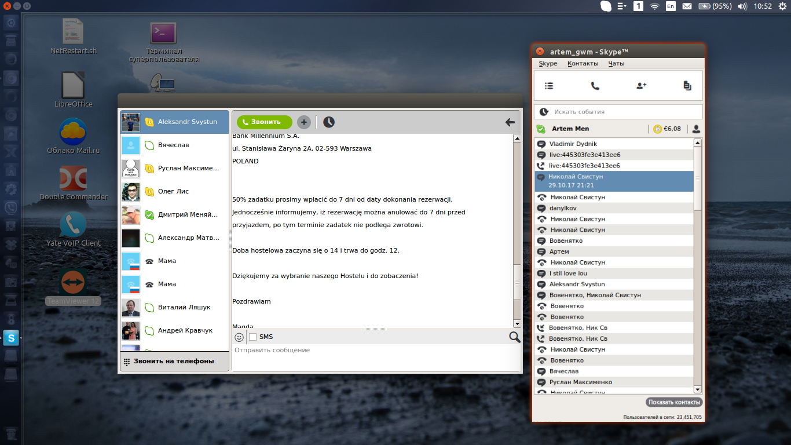Click the Искать события search field

618,112
